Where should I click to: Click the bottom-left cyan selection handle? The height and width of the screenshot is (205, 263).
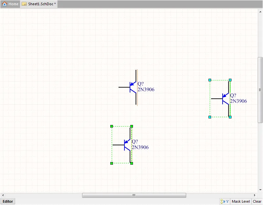pos(210,117)
